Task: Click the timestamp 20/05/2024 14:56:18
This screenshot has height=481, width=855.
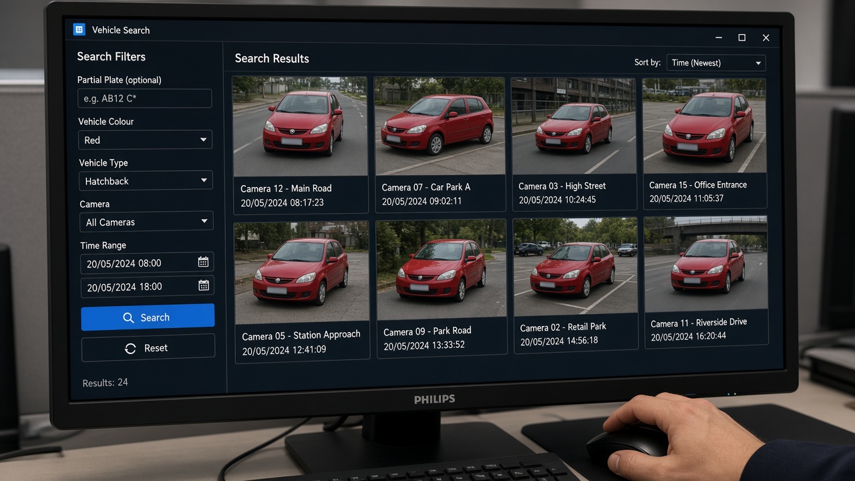Action: click(x=559, y=341)
